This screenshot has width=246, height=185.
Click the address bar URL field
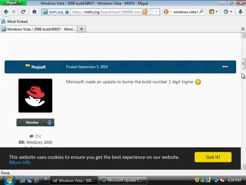tap(107, 12)
